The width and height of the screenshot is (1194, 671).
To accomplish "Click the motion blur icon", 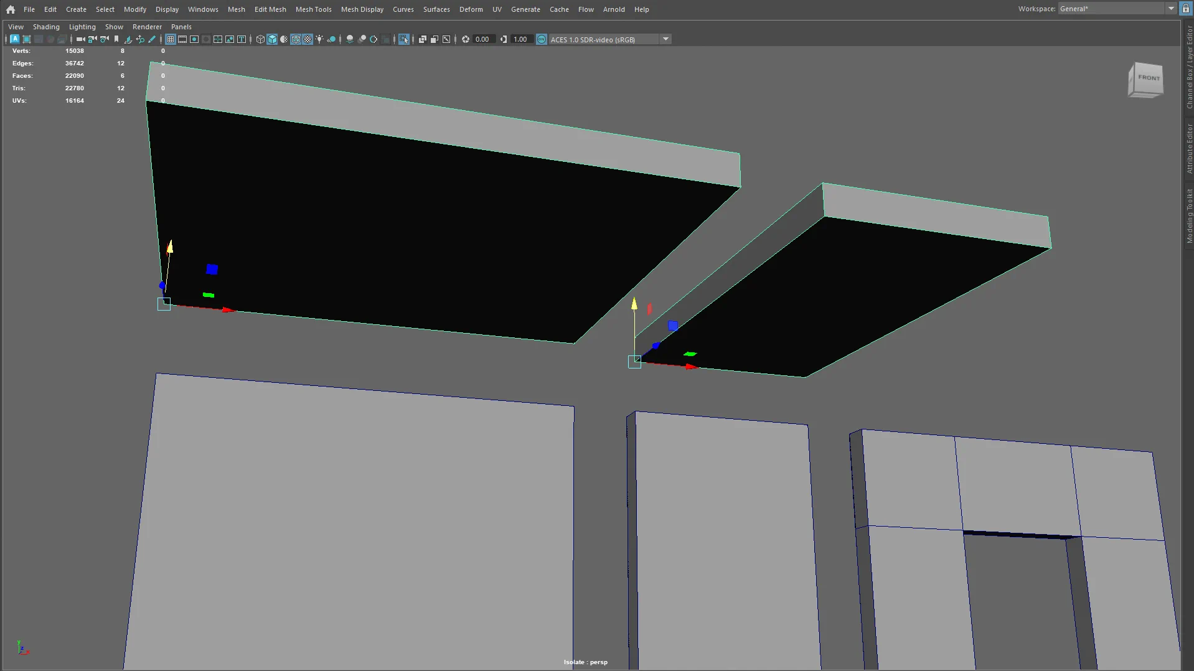I will (362, 39).
